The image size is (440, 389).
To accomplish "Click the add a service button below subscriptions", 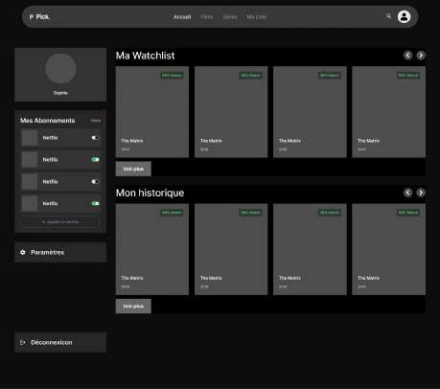I will [60, 221].
